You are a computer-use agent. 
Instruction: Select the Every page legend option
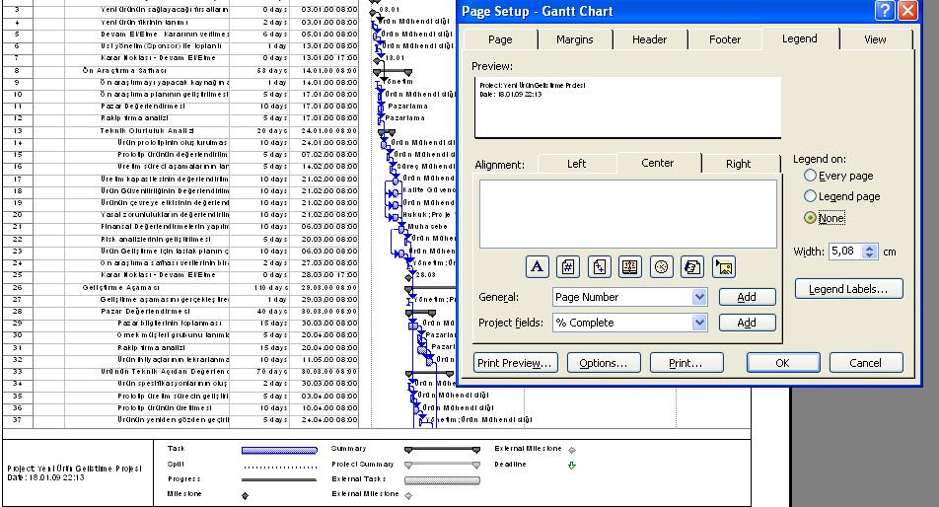pos(811,176)
